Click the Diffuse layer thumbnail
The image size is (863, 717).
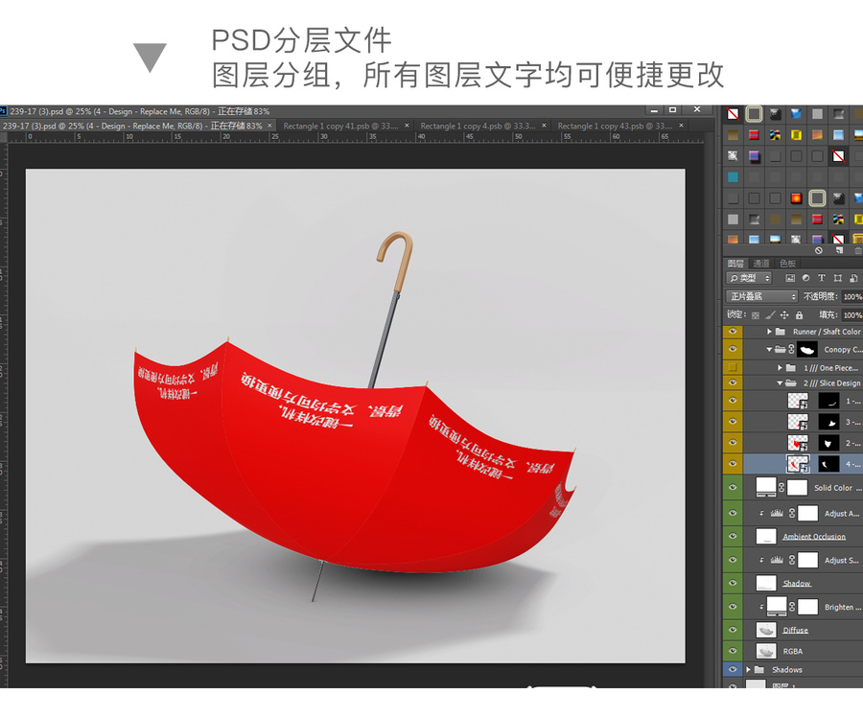coord(766,630)
